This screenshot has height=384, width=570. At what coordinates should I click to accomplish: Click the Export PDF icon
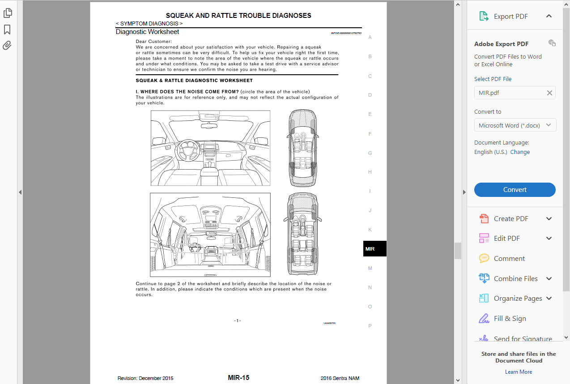point(484,17)
